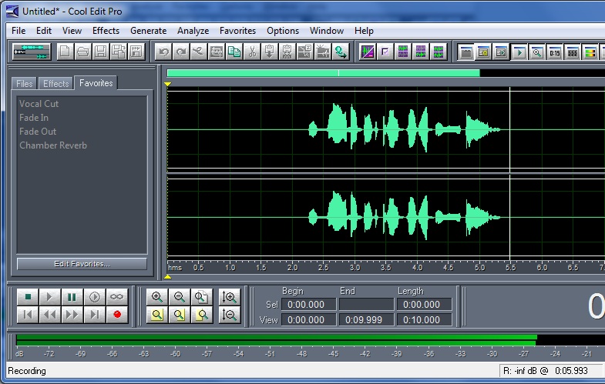Save the file with the single floppy disk icon

click(x=101, y=52)
